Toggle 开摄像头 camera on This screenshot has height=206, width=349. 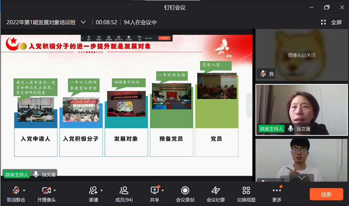click(47, 191)
